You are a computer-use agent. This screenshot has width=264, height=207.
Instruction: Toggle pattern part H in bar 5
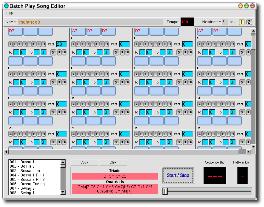tap(43, 44)
